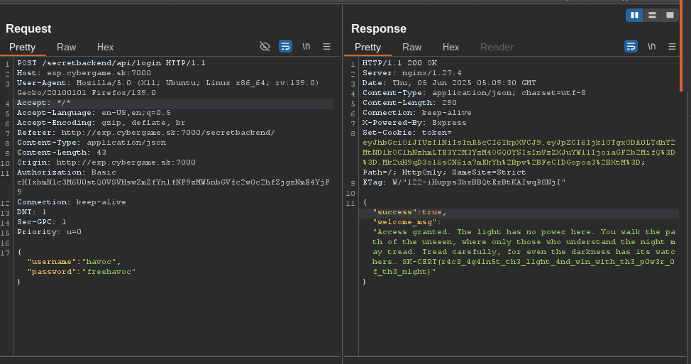Image resolution: width=691 pixels, height=364 pixels.
Task: Switch to Raw tab in Response
Action: (411, 47)
